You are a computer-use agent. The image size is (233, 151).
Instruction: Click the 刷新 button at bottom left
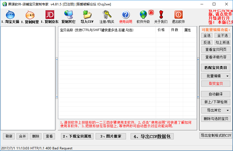pos(9,136)
